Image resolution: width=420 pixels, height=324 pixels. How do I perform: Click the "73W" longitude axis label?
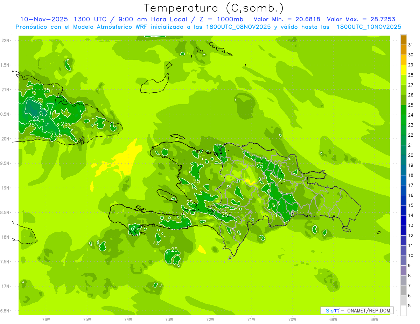(169, 319)
